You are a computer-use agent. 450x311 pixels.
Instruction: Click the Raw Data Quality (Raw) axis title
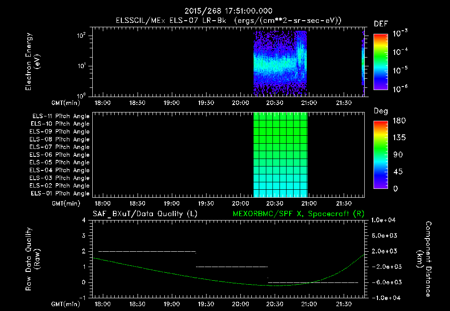(33, 259)
